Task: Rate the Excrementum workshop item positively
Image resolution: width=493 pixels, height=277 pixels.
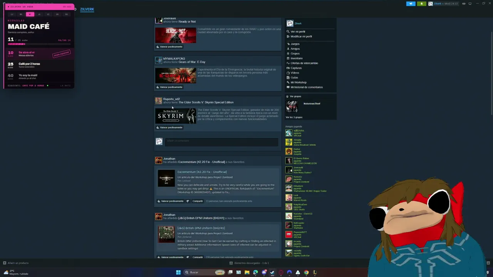Action: pyautogui.click(x=170, y=201)
